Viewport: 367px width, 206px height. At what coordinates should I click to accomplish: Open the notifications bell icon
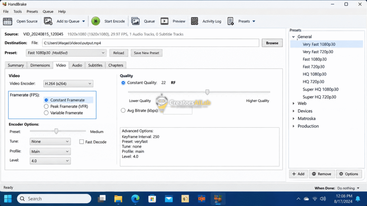pyautogui.click(x=358, y=199)
